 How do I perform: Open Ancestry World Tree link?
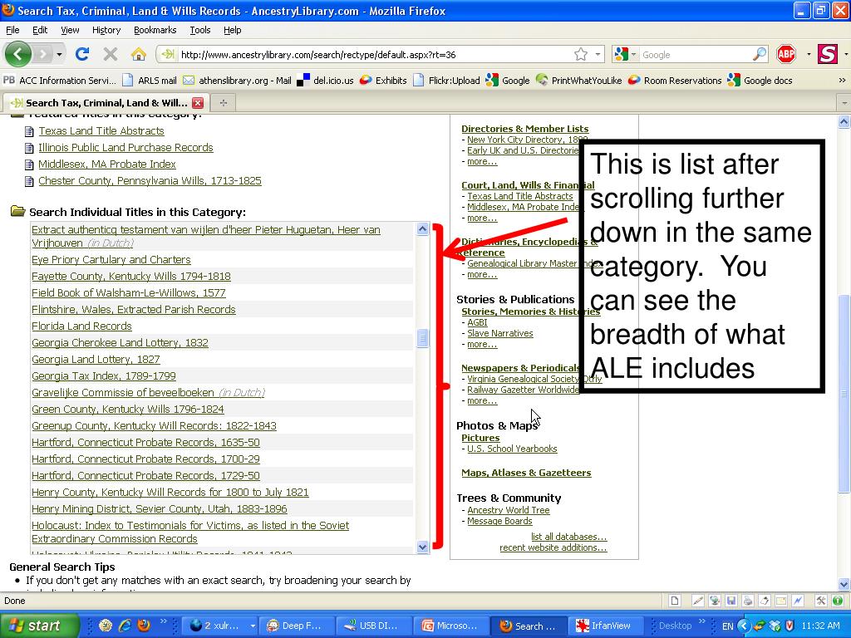pos(508,510)
